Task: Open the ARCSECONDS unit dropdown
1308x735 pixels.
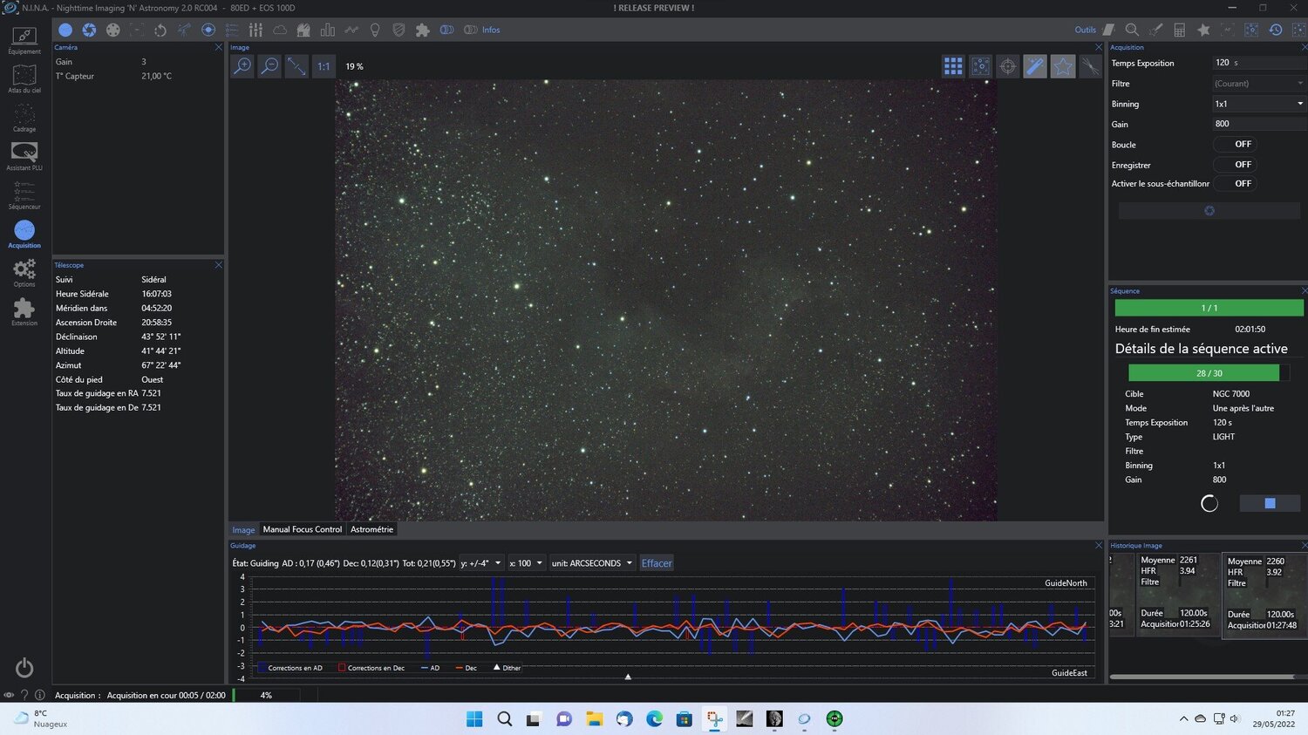Action: pos(591,563)
